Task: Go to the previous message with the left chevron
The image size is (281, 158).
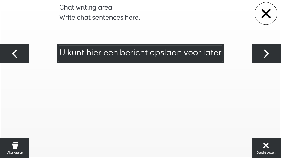Action: (15, 54)
